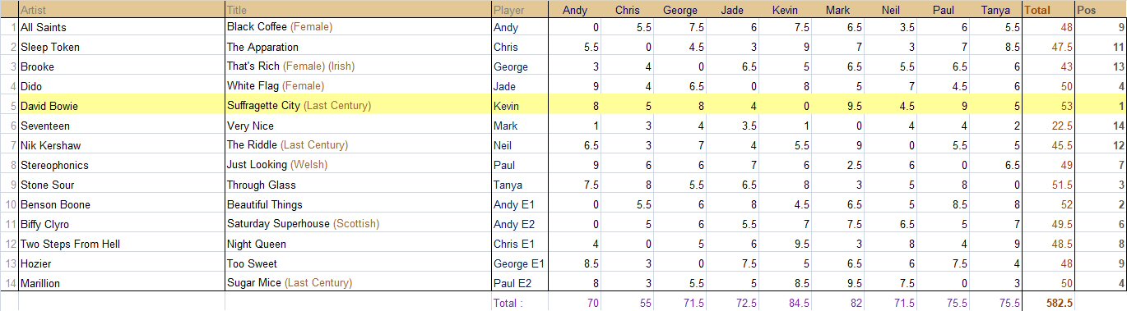Select the David Bowie artist cell
This screenshot has width=1127, height=311.
tap(121, 106)
